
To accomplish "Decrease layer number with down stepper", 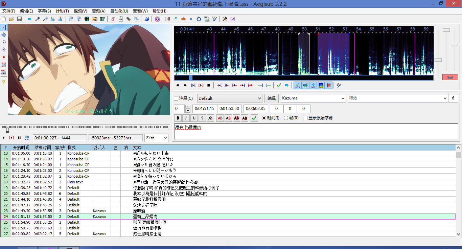I will point(188,111).
